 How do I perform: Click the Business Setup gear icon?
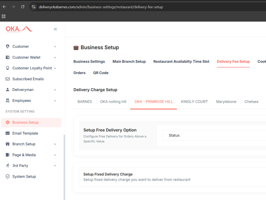pos(8,122)
